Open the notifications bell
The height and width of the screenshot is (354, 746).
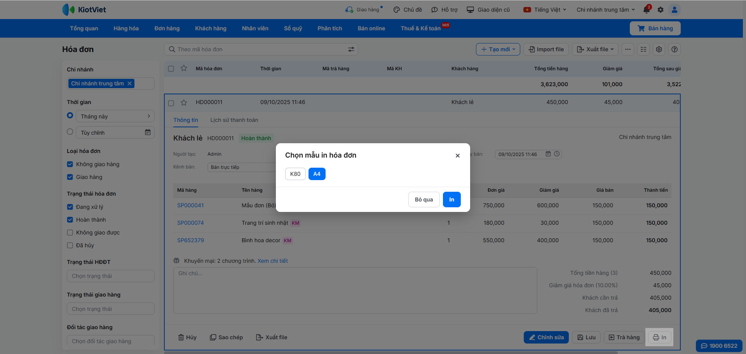pos(647,10)
